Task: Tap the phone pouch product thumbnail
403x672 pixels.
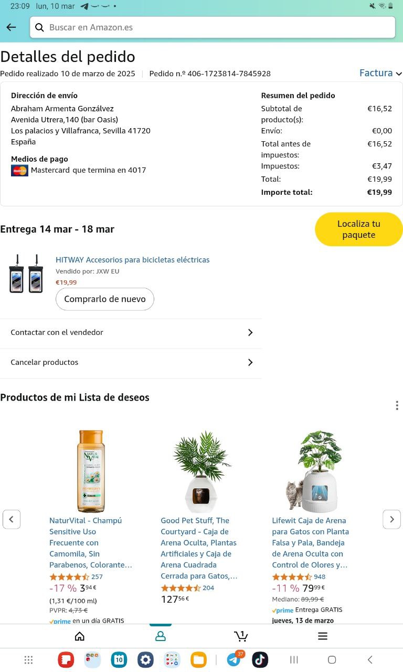Action: point(26,274)
